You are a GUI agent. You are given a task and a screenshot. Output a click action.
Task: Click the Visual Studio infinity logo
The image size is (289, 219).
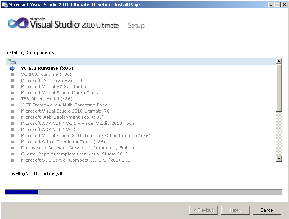pos(18,23)
